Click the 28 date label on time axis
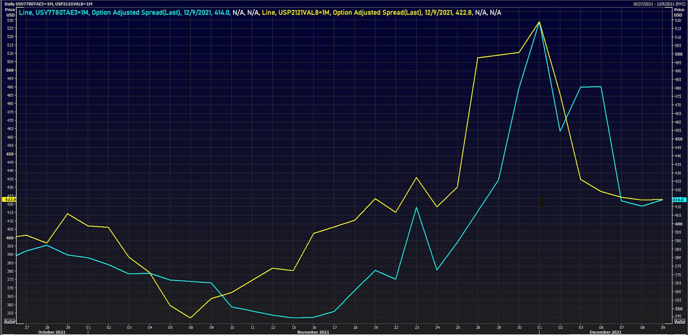This screenshot has width=688, height=335. 47,328
